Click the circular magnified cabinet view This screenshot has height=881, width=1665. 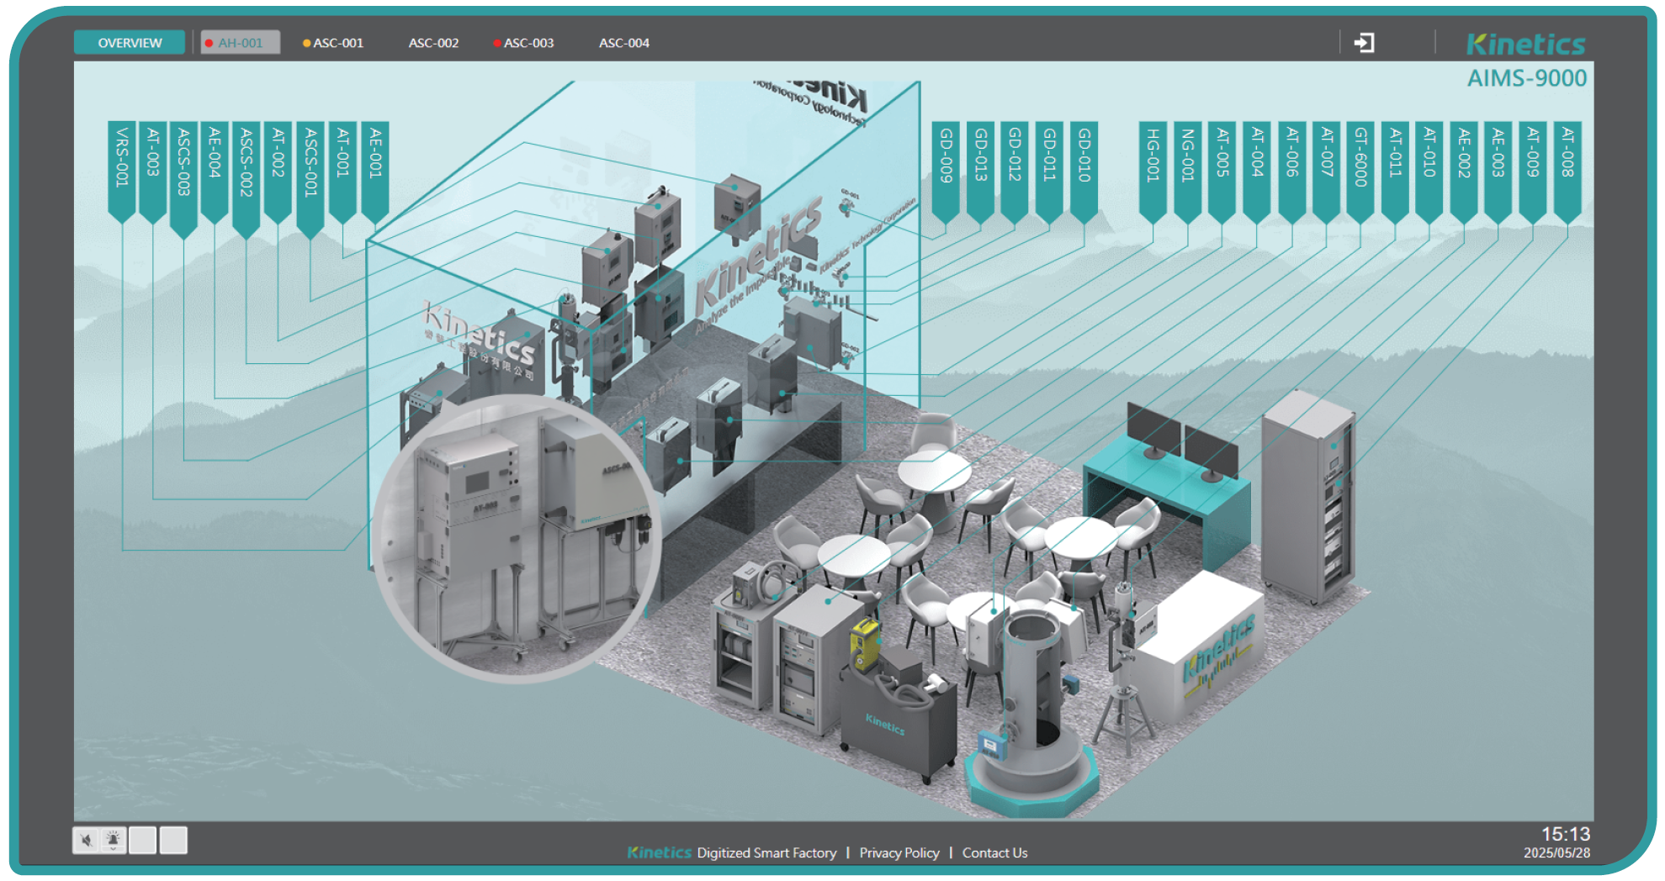(516, 538)
